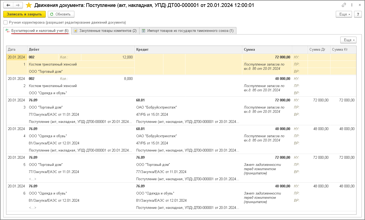365x220 pixels.
Task: Select Поступление запасов description in entry 3
Action: click(x=264, y=109)
